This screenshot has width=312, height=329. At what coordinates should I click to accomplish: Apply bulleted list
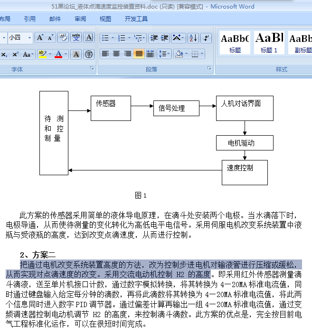click(x=105, y=38)
